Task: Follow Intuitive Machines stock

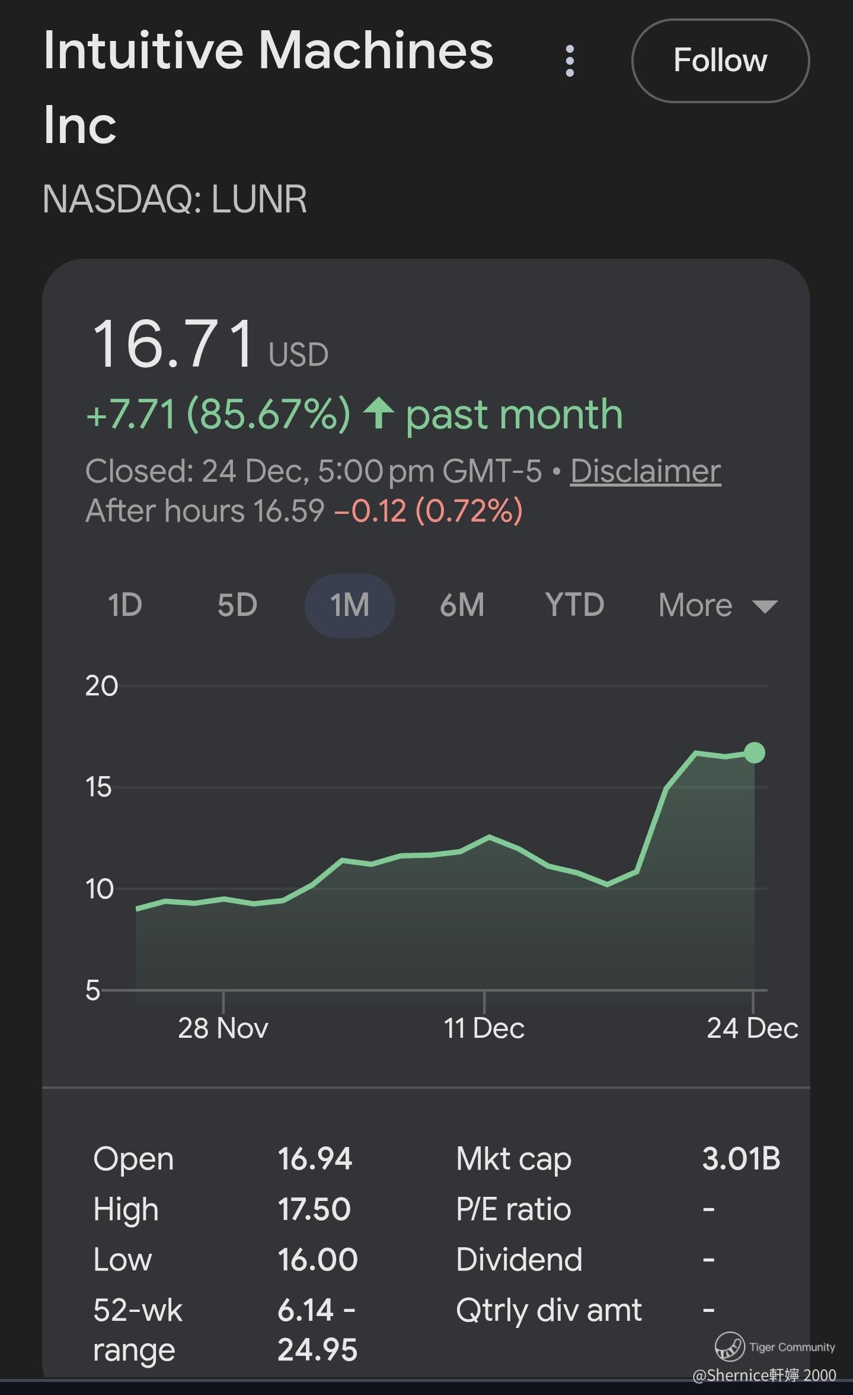Action: [x=720, y=61]
